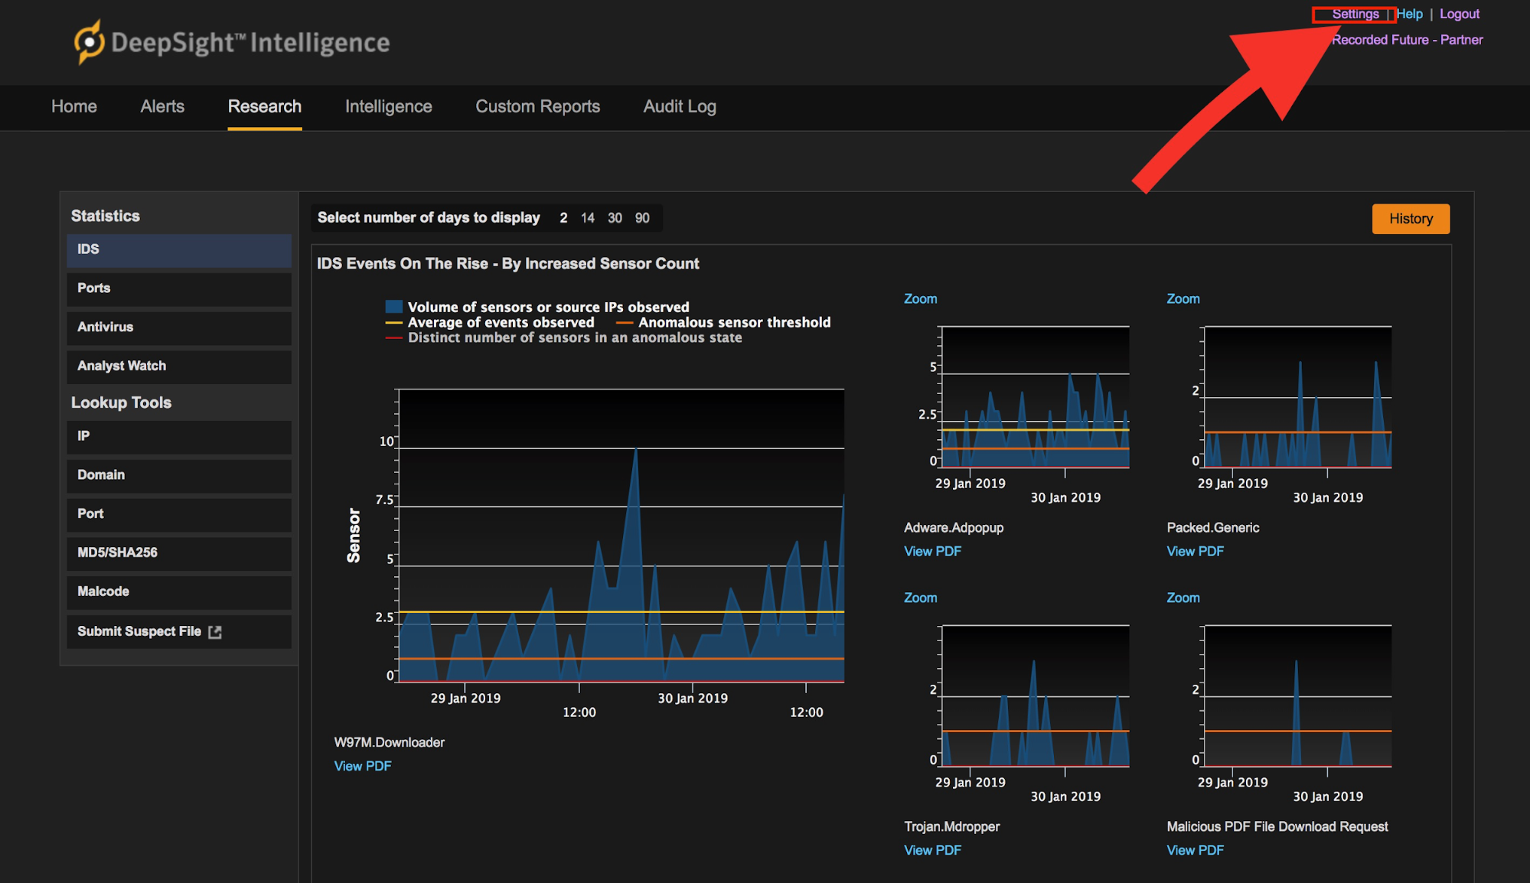Click the Help link
Image resolution: width=1530 pixels, height=883 pixels.
[x=1410, y=14]
